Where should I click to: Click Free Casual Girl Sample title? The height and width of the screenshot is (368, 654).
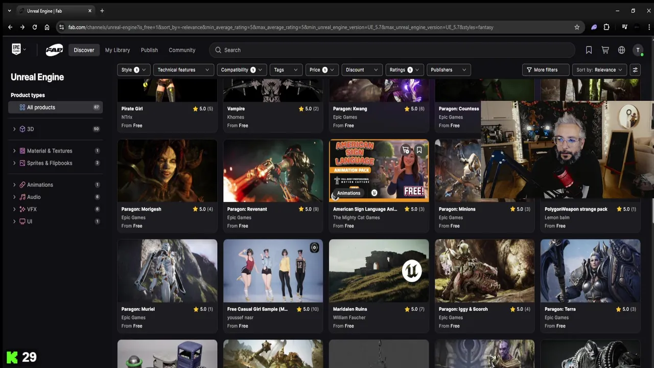coord(257,309)
